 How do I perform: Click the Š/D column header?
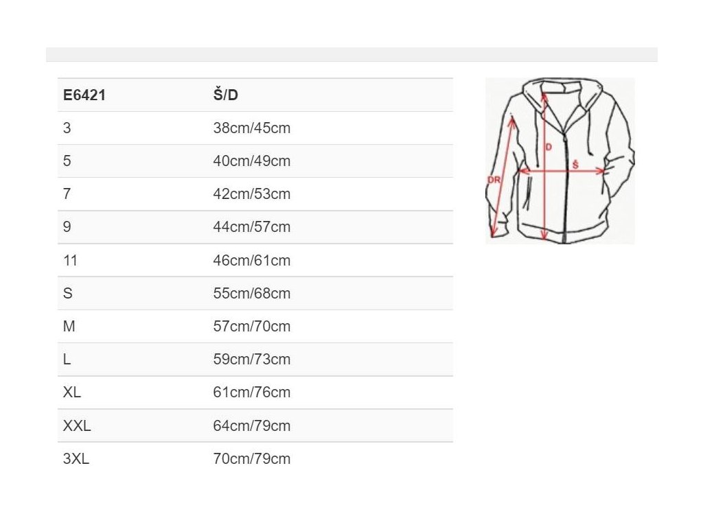[225, 95]
